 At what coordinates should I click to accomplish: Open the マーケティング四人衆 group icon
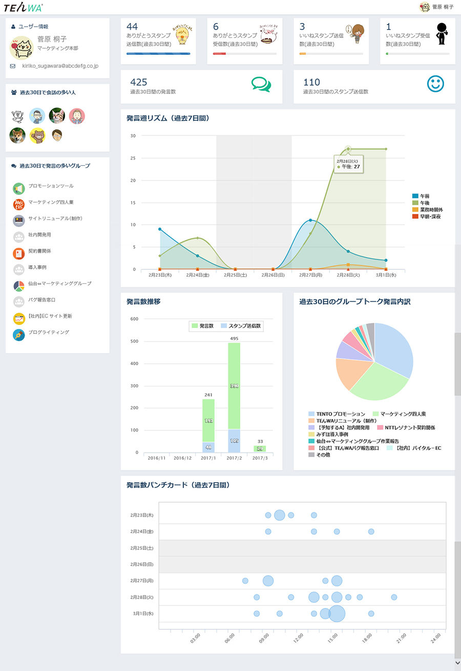(19, 205)
